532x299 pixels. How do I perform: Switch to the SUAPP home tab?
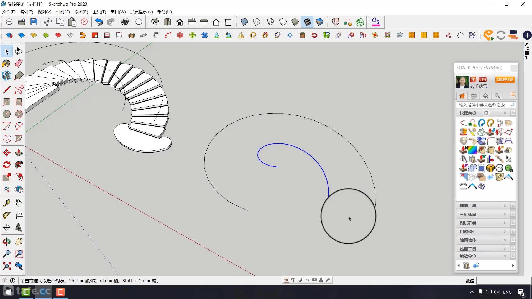(x=462, y=96)
